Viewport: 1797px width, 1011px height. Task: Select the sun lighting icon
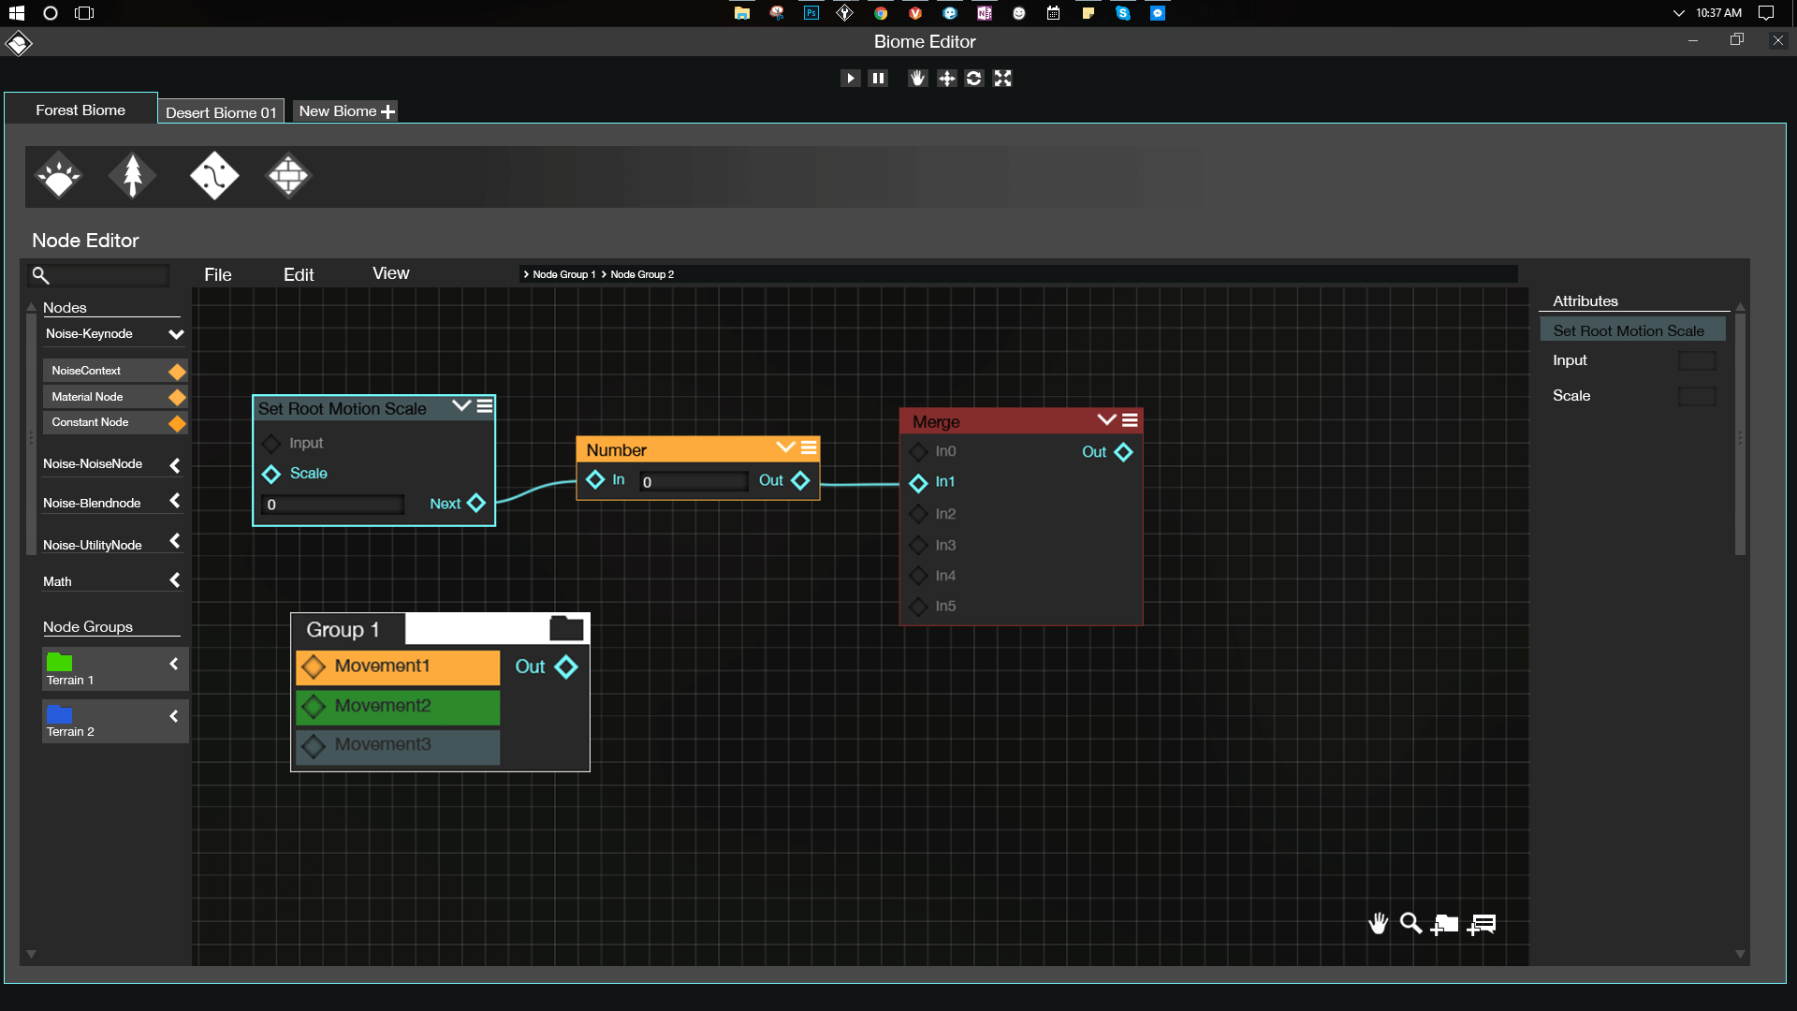pyautogui.click(x=59, y=176)
